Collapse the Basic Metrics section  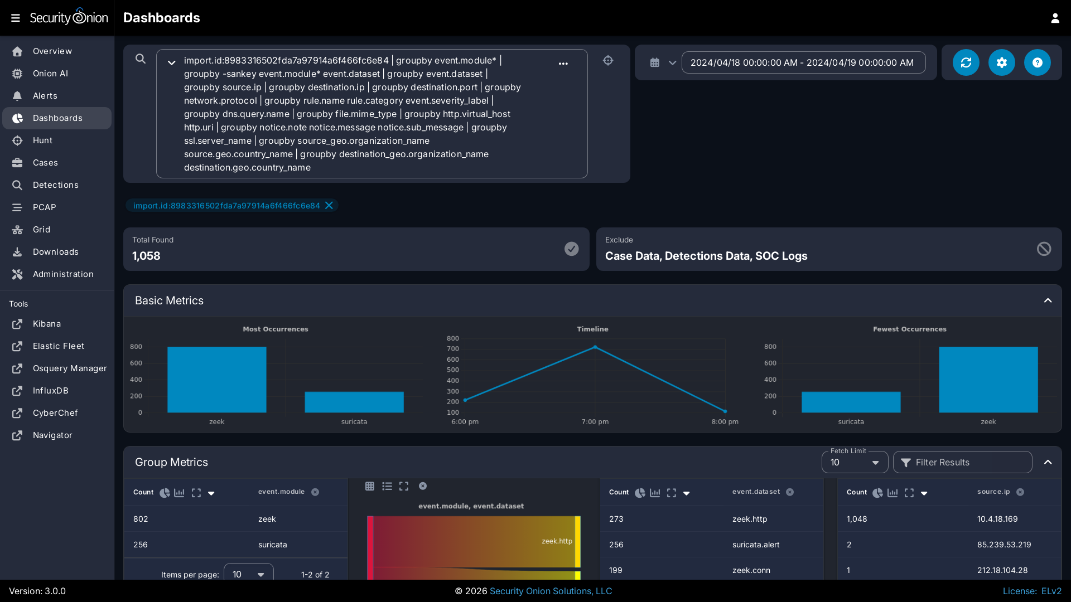coord(1048,300)
